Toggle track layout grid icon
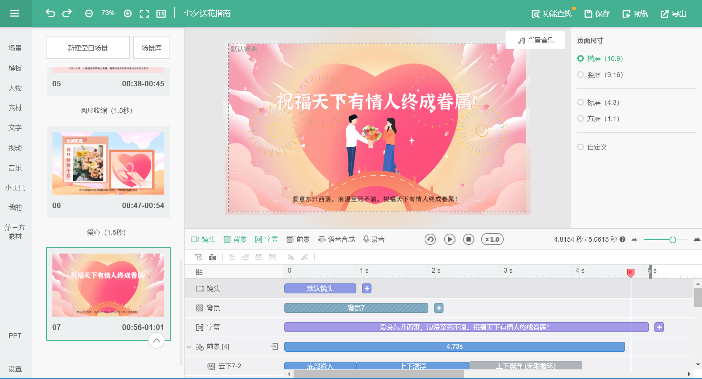Screen dimensions: 702x379 point(199,272)
